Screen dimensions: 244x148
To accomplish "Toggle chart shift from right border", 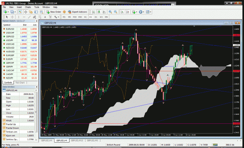I will pos(127,12).
